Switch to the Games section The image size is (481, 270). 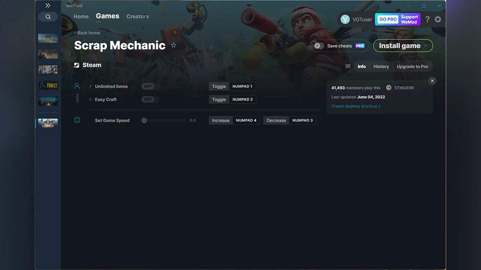[x=107, y=16]
